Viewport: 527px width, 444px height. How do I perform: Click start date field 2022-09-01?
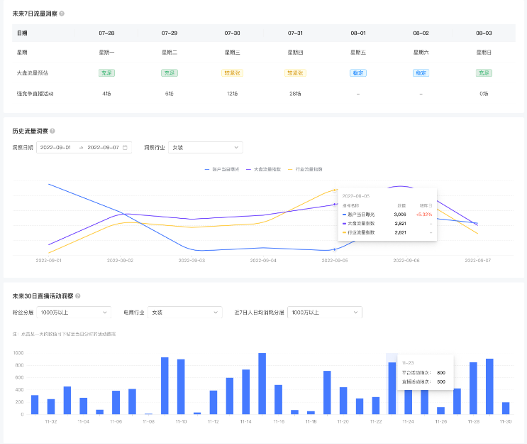(57, 148)
